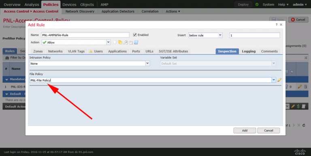Viewport: 311px width, 156px height.
Task: Click the insert rule number field
Action: pos(255,35)
